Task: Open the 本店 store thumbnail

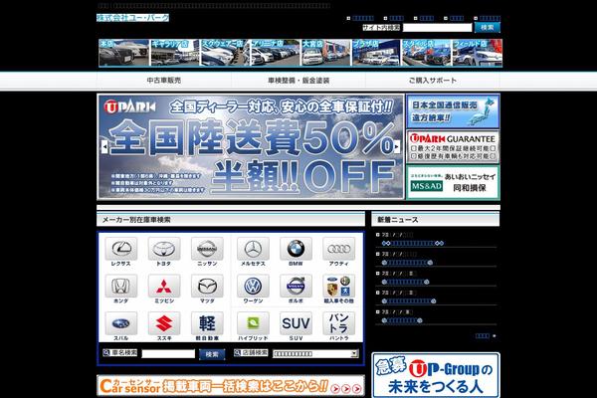Action: (x=124, y=53)
